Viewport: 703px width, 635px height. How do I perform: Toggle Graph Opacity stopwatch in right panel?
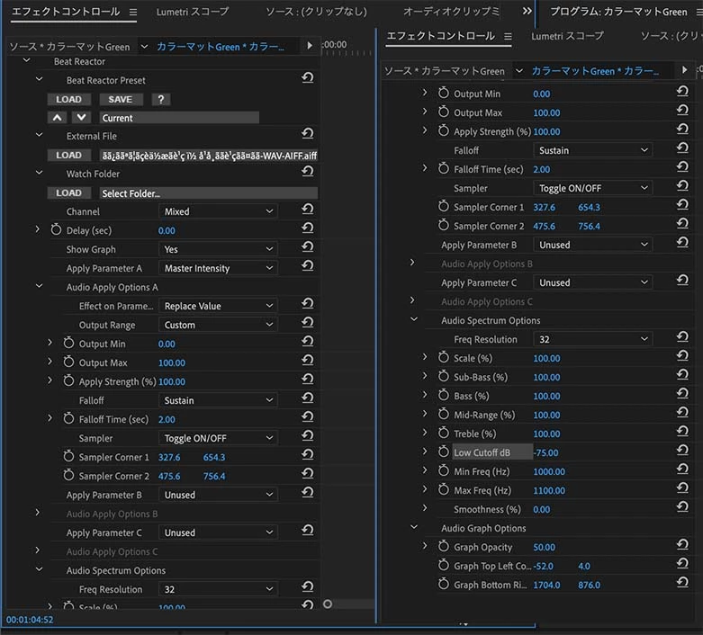pos(444,546)
